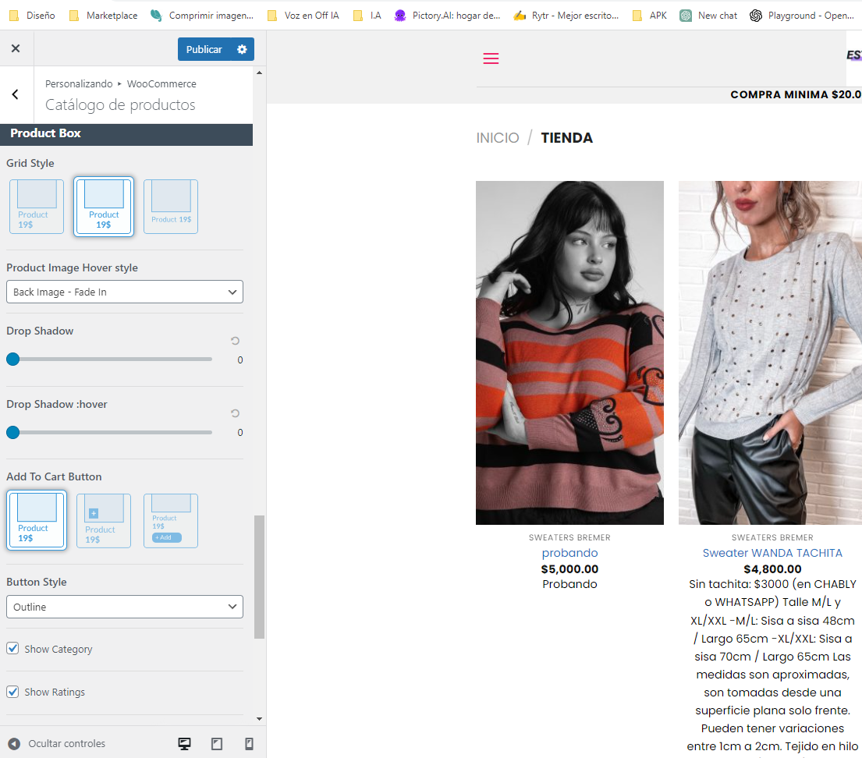
Task: Switch to mobile preview icon
Action: [249, 744]
